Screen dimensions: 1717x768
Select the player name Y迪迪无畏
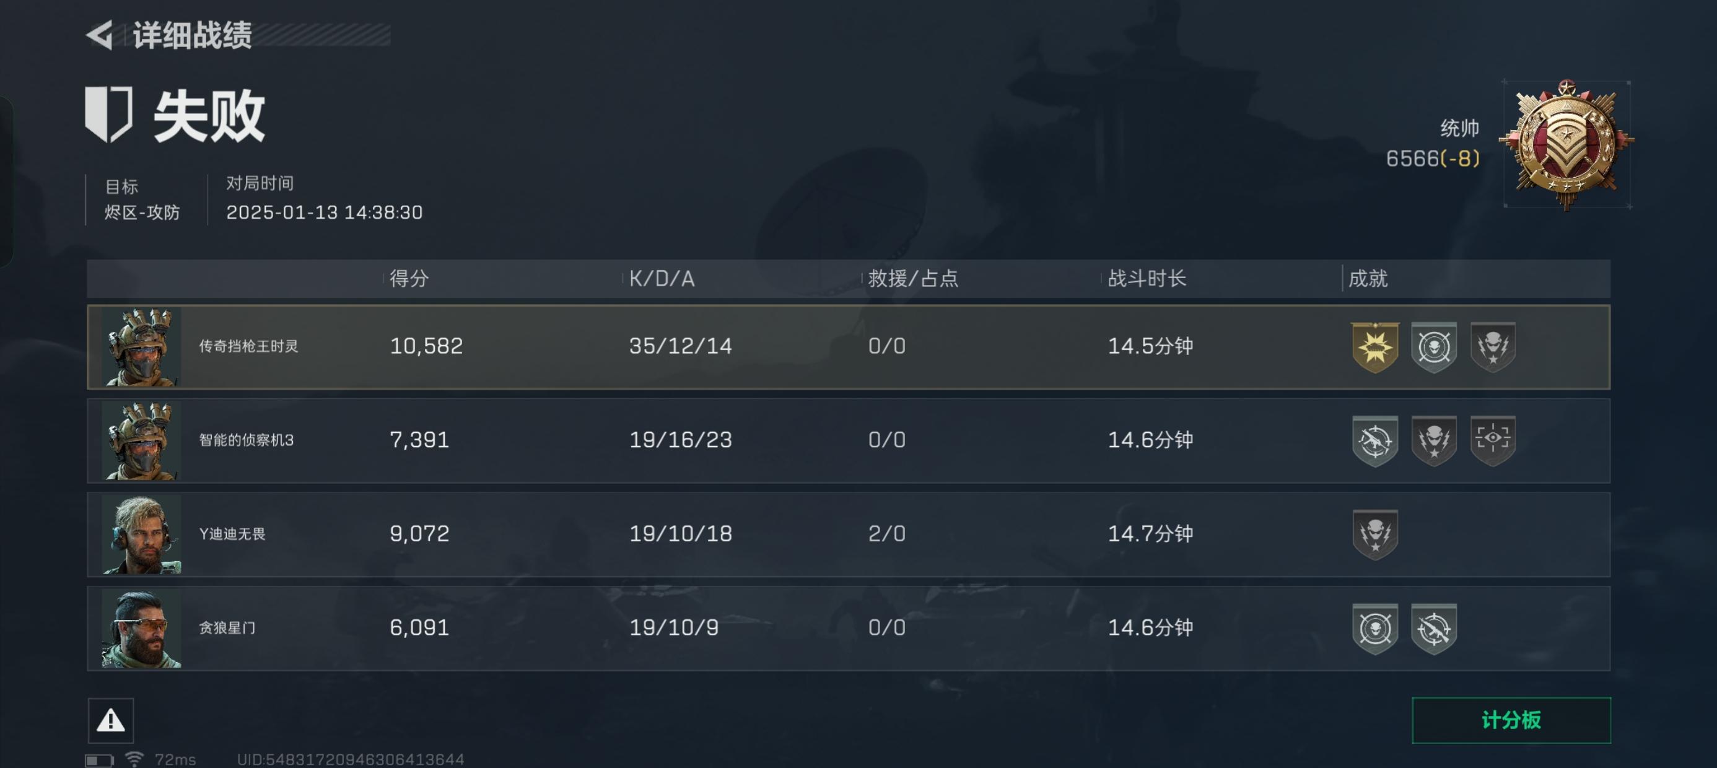(x=232, y=534)
